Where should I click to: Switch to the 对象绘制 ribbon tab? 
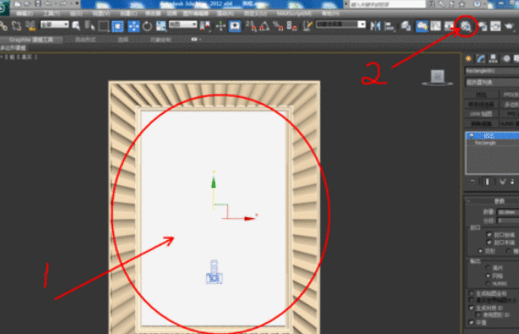[x=161, y=40]
